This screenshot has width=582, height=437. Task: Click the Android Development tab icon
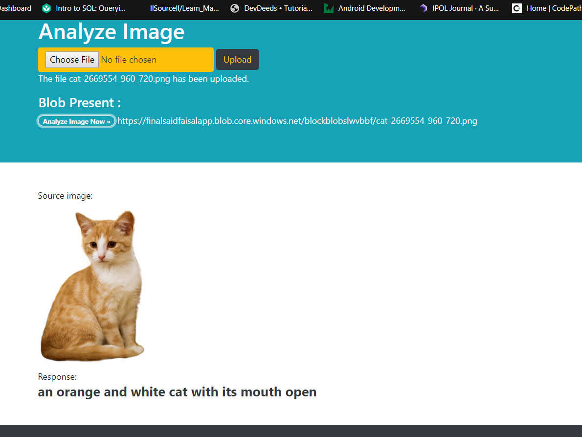coord(328,8)
